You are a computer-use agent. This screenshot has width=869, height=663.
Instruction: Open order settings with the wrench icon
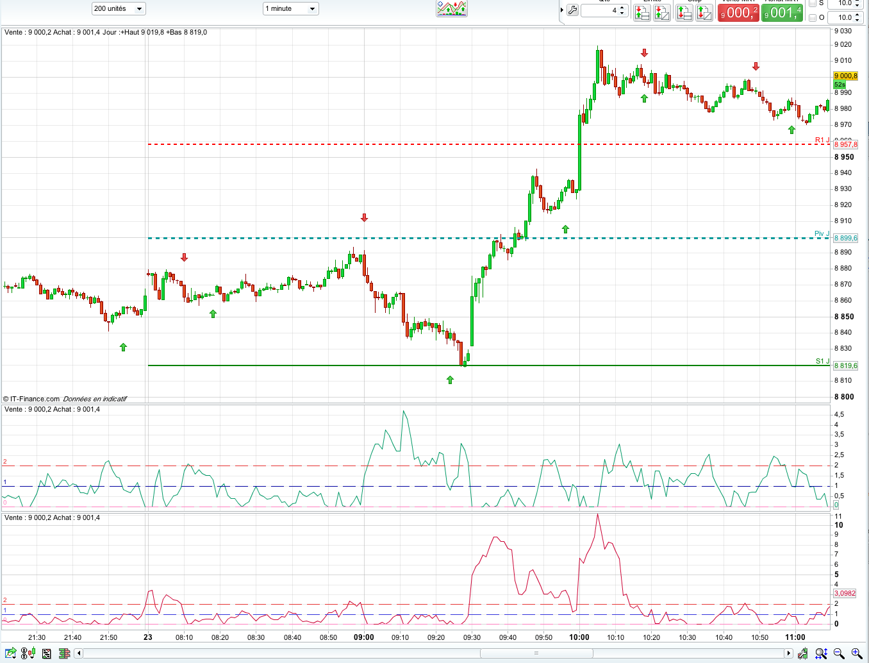[x=572, y=10]
